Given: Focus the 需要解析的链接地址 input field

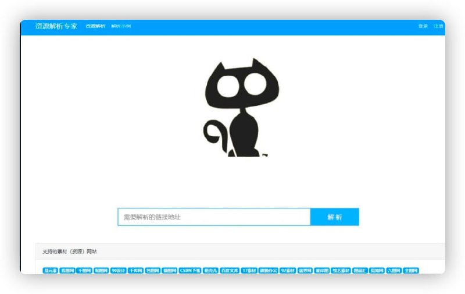Looking at the screenshot, I should tap(214, 217).
